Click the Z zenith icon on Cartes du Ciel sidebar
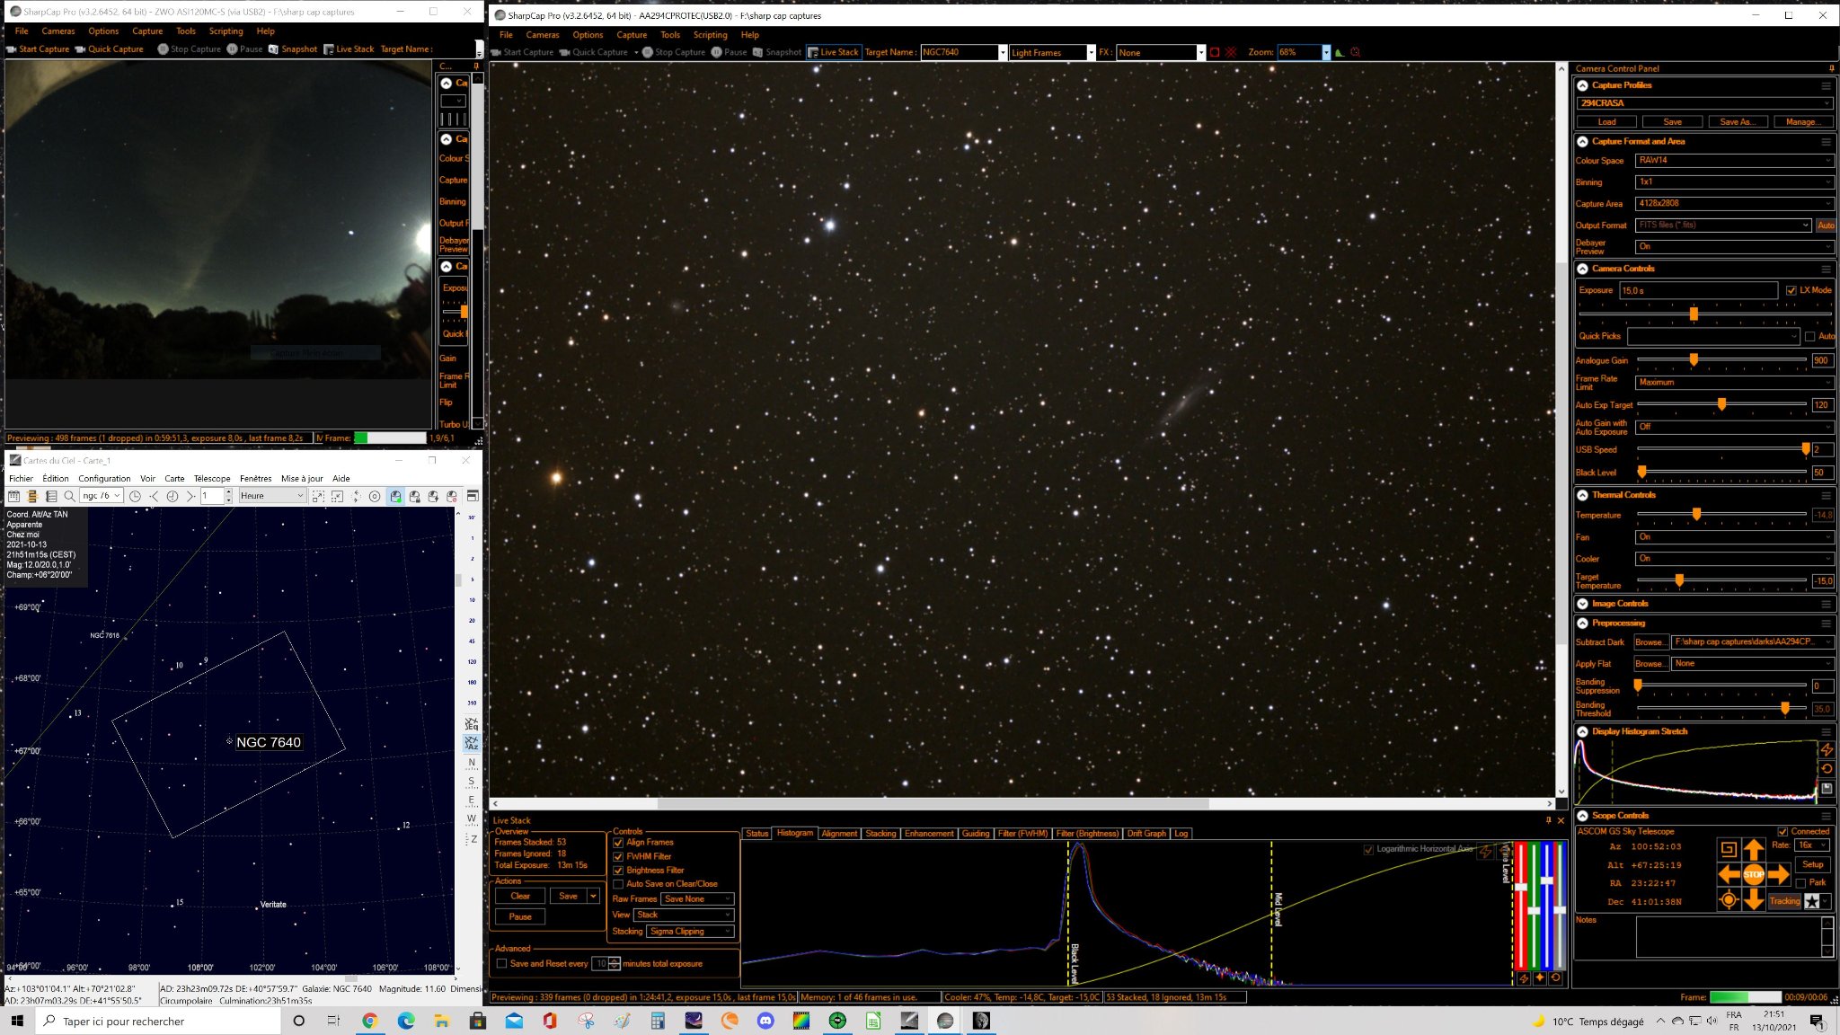Screen dimensions: 1840x1035 (x=472, y=839)
